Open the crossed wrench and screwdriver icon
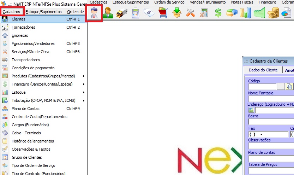This screenshot has height=175, width=294. [191, 13]
